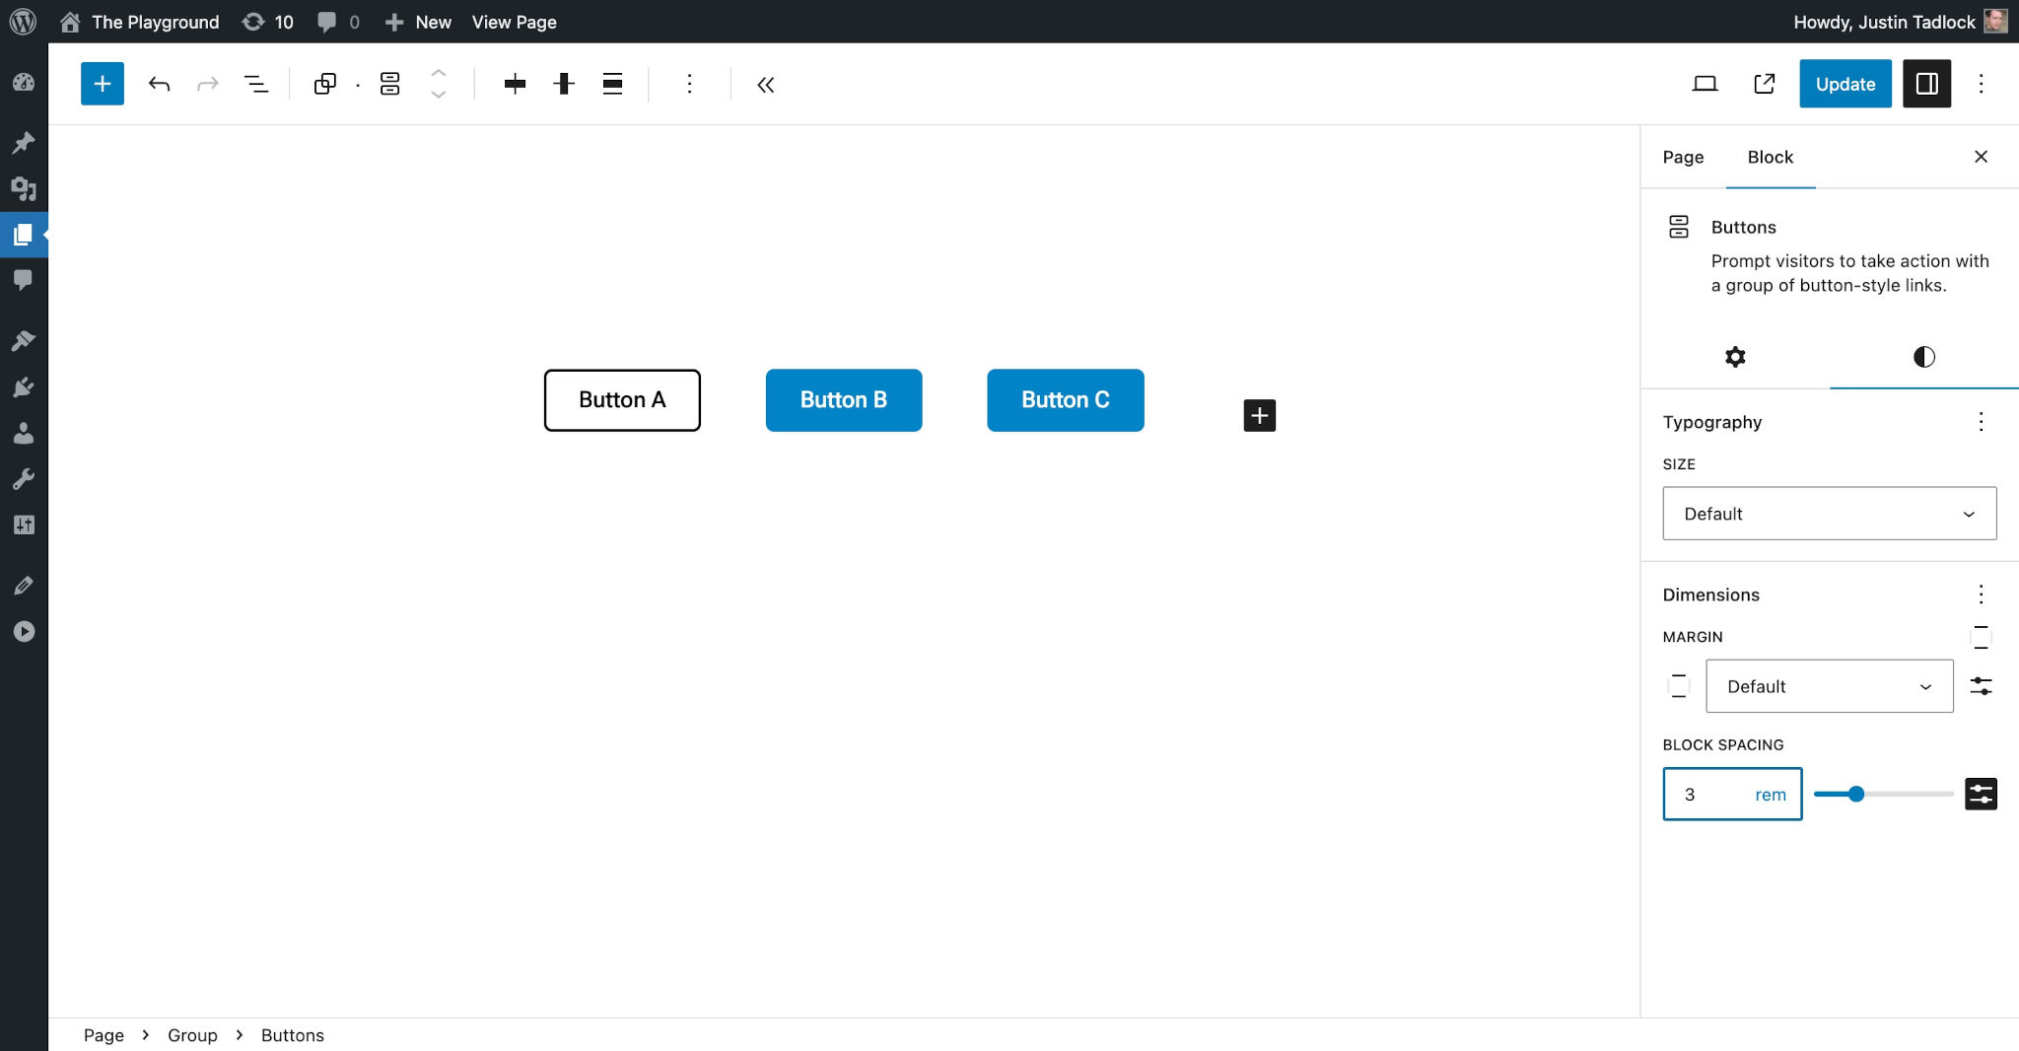Screen dimensions: 2019x1051
Task: Change orientation alignment toolbar icon
Action: tap(612, 84)
